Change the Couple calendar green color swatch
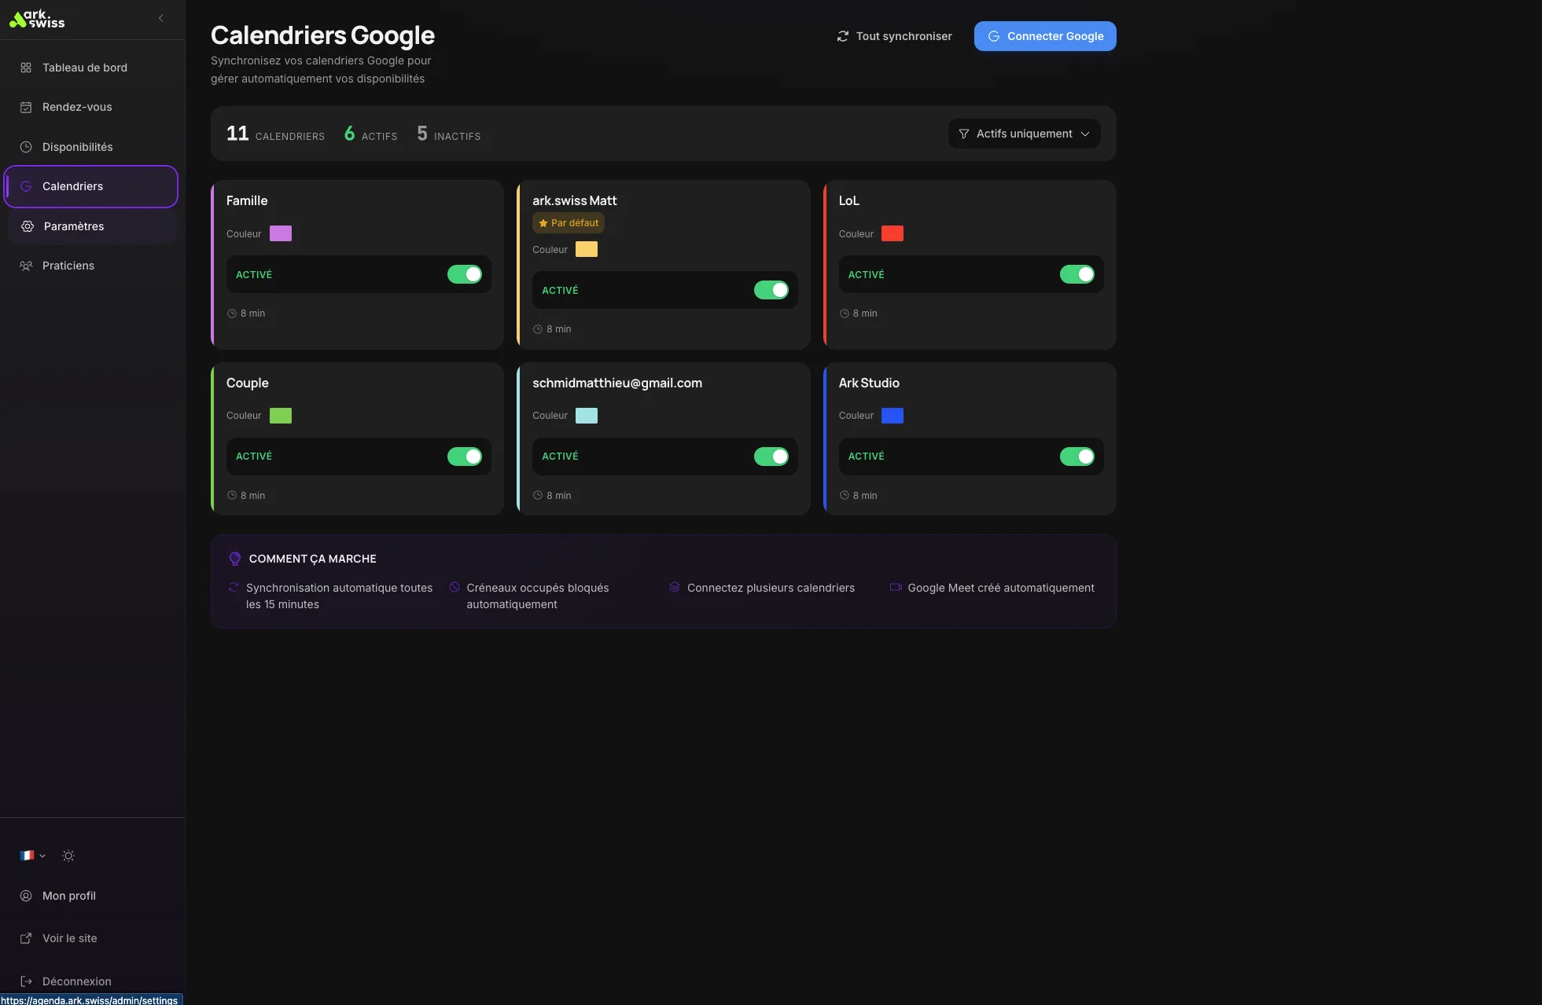Viewport: 1542px width, 1005px height. 281,416
